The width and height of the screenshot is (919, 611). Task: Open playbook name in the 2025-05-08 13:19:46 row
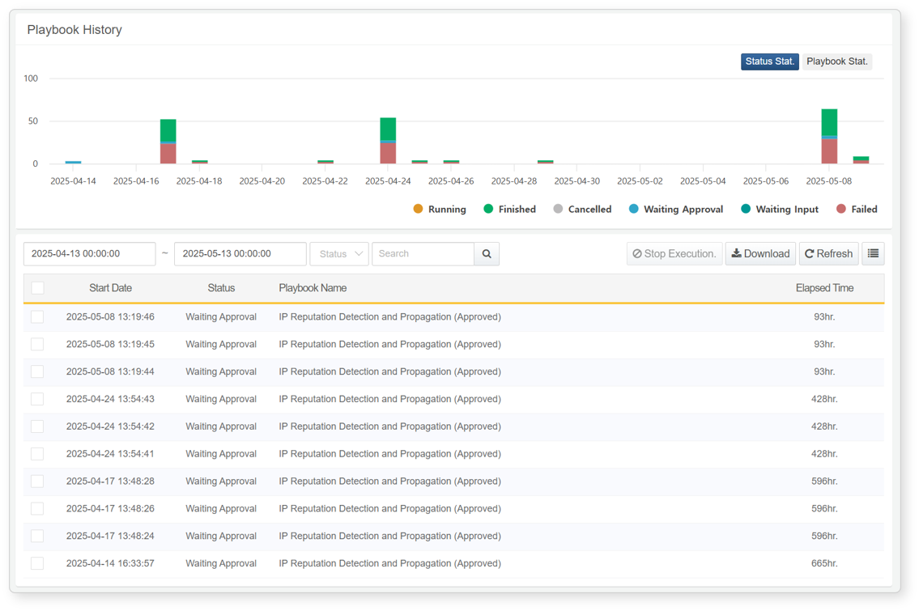tap(389, 317)
